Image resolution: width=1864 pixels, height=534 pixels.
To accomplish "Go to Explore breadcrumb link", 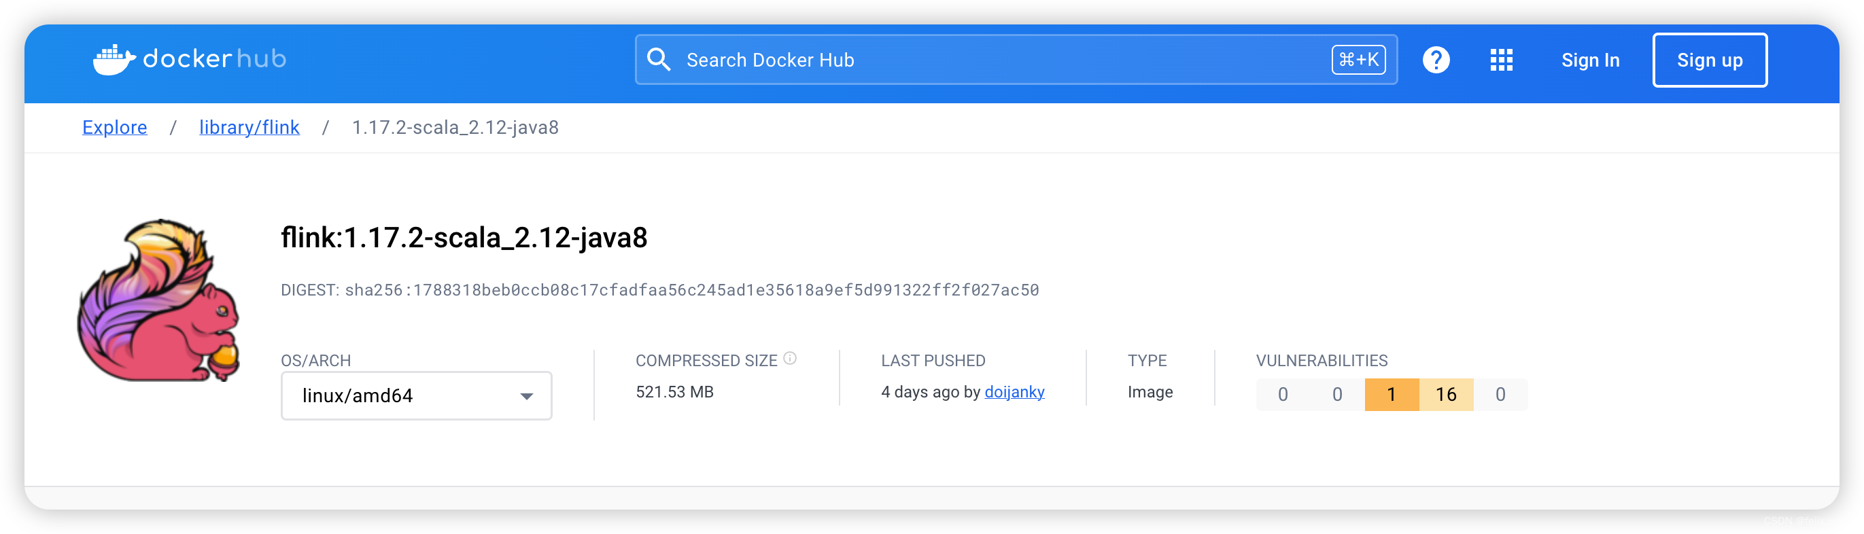I will (x=114, y=127).
